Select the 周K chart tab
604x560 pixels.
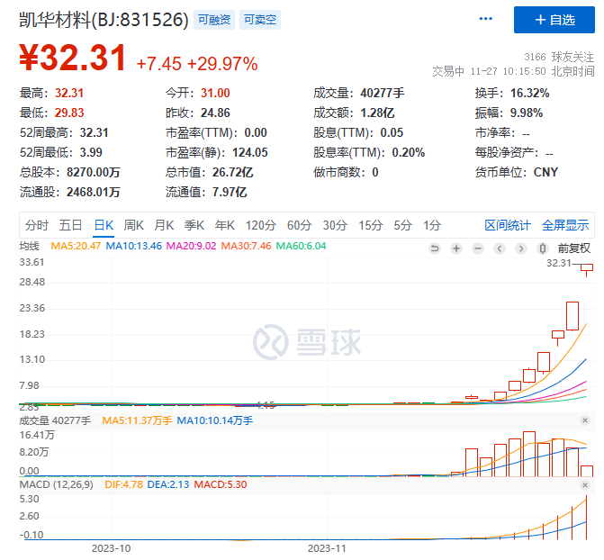(133, 225)
